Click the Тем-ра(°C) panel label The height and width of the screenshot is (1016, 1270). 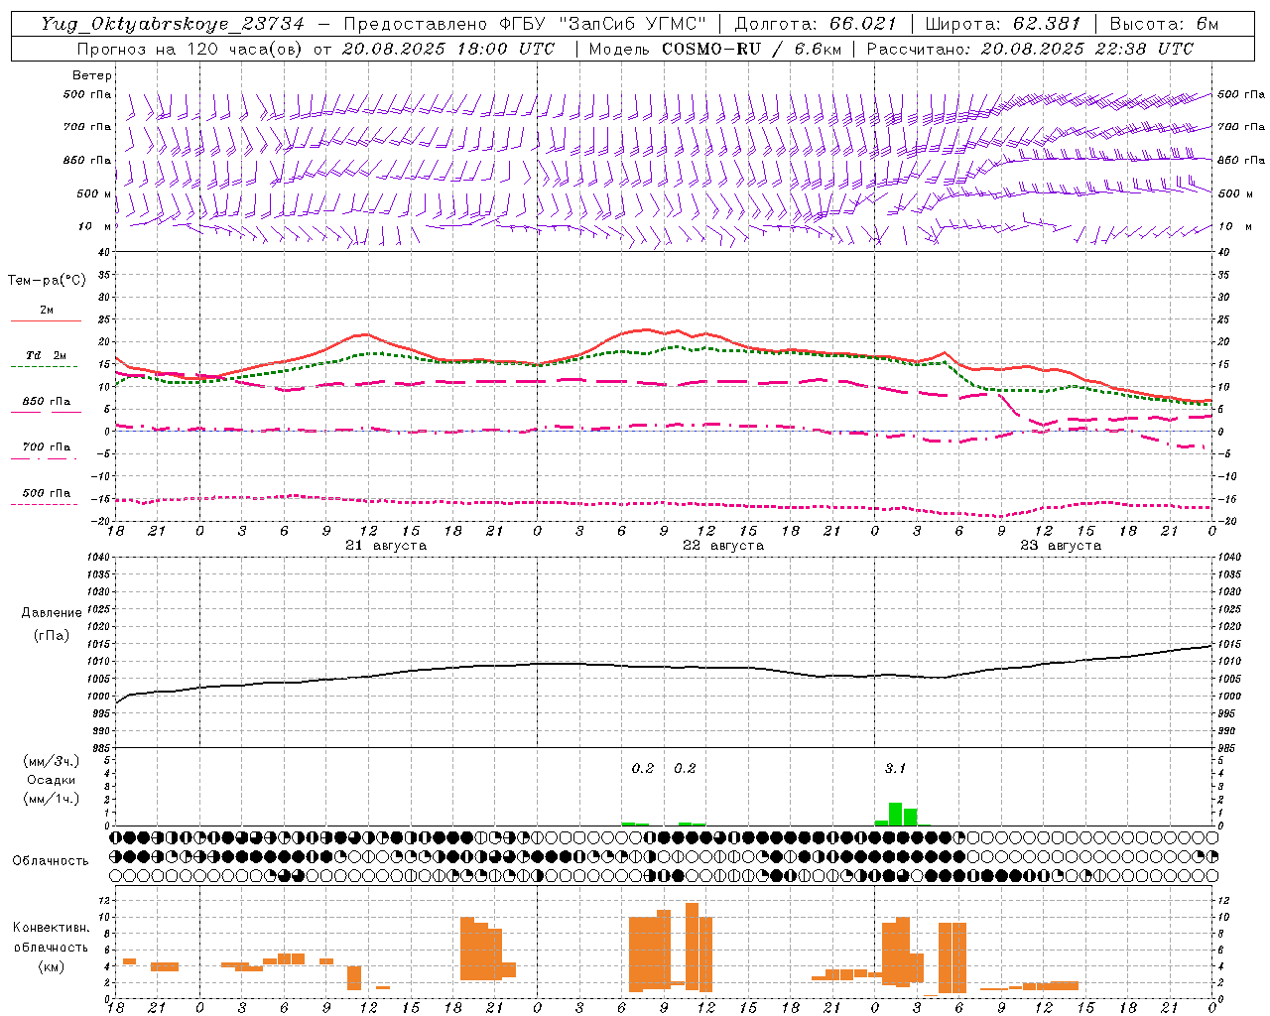(47, 281)
